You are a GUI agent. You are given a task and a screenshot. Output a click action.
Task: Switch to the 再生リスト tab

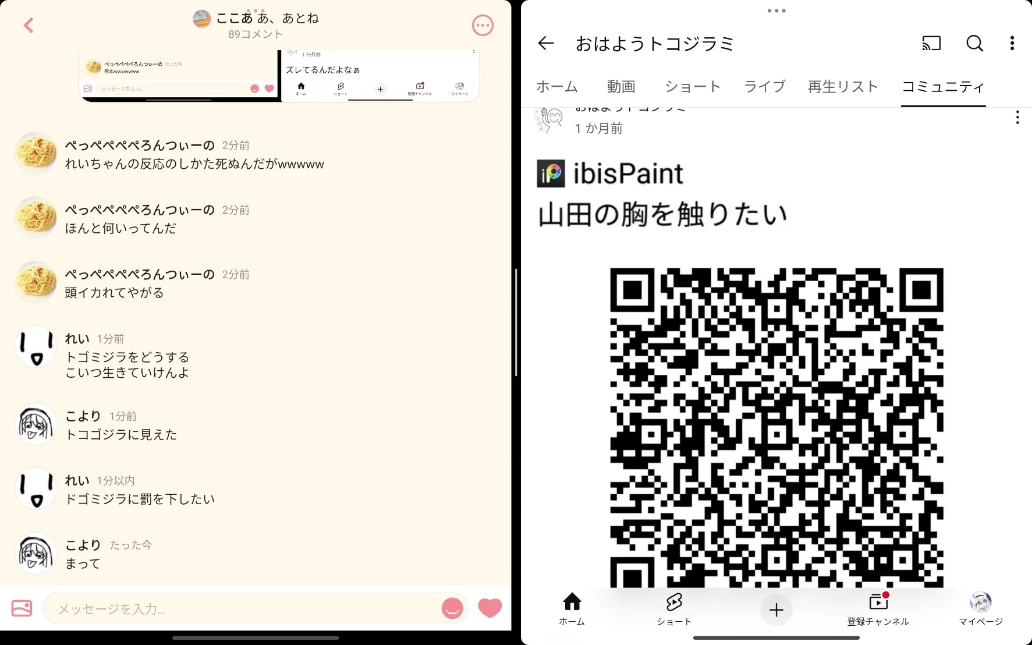coord(843,87)
